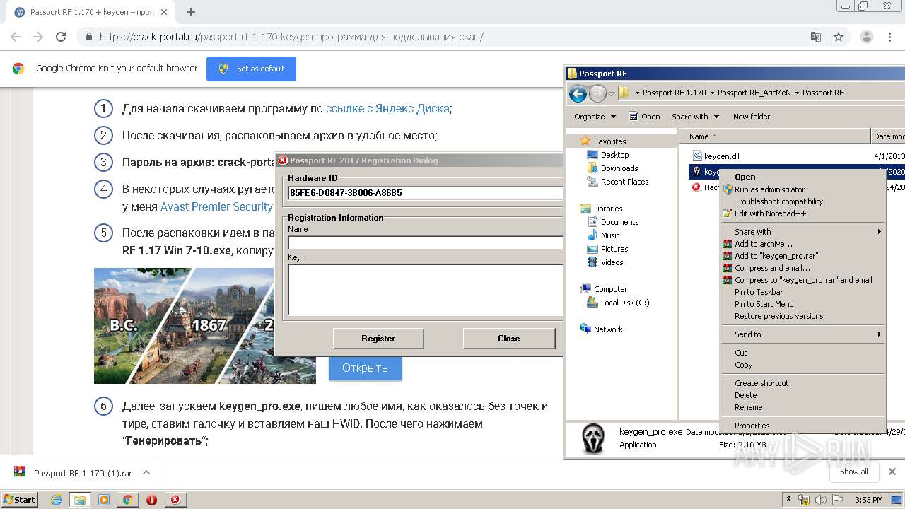Click the address bar URL

(291, 37)
